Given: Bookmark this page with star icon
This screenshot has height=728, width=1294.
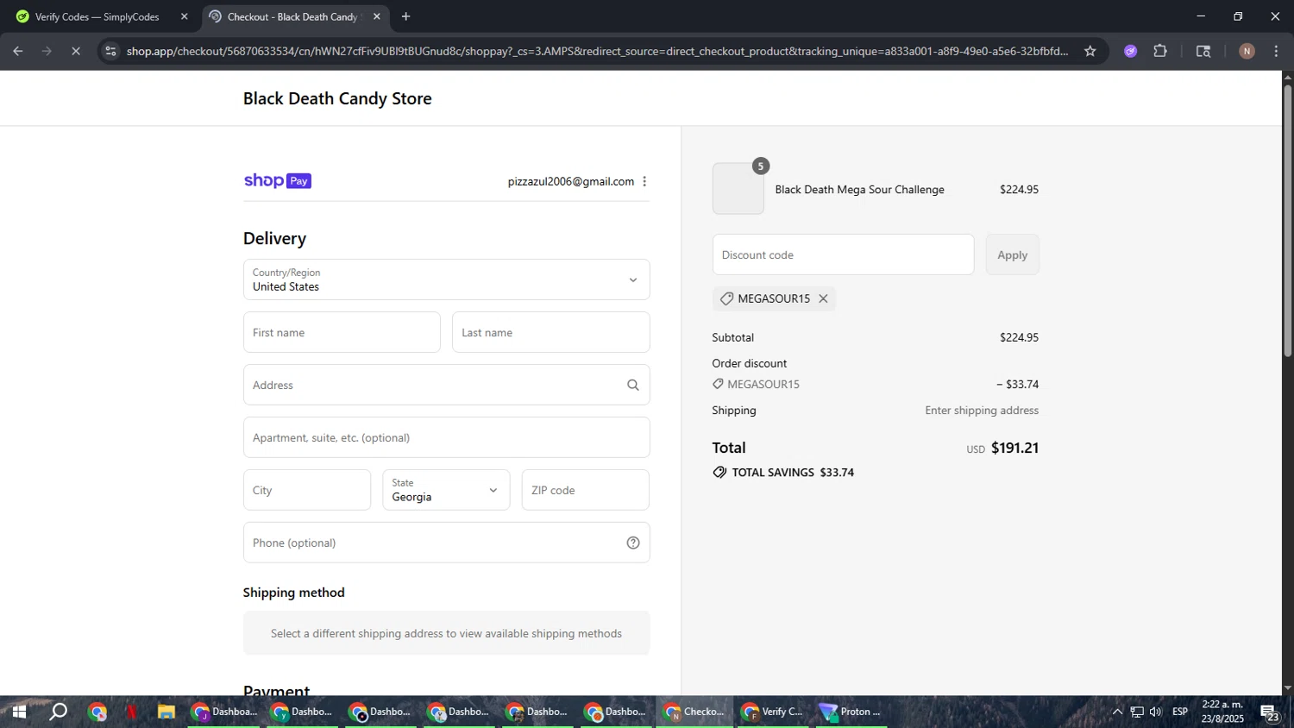Looking at the screenshot, I should (x=1090, y=51).
